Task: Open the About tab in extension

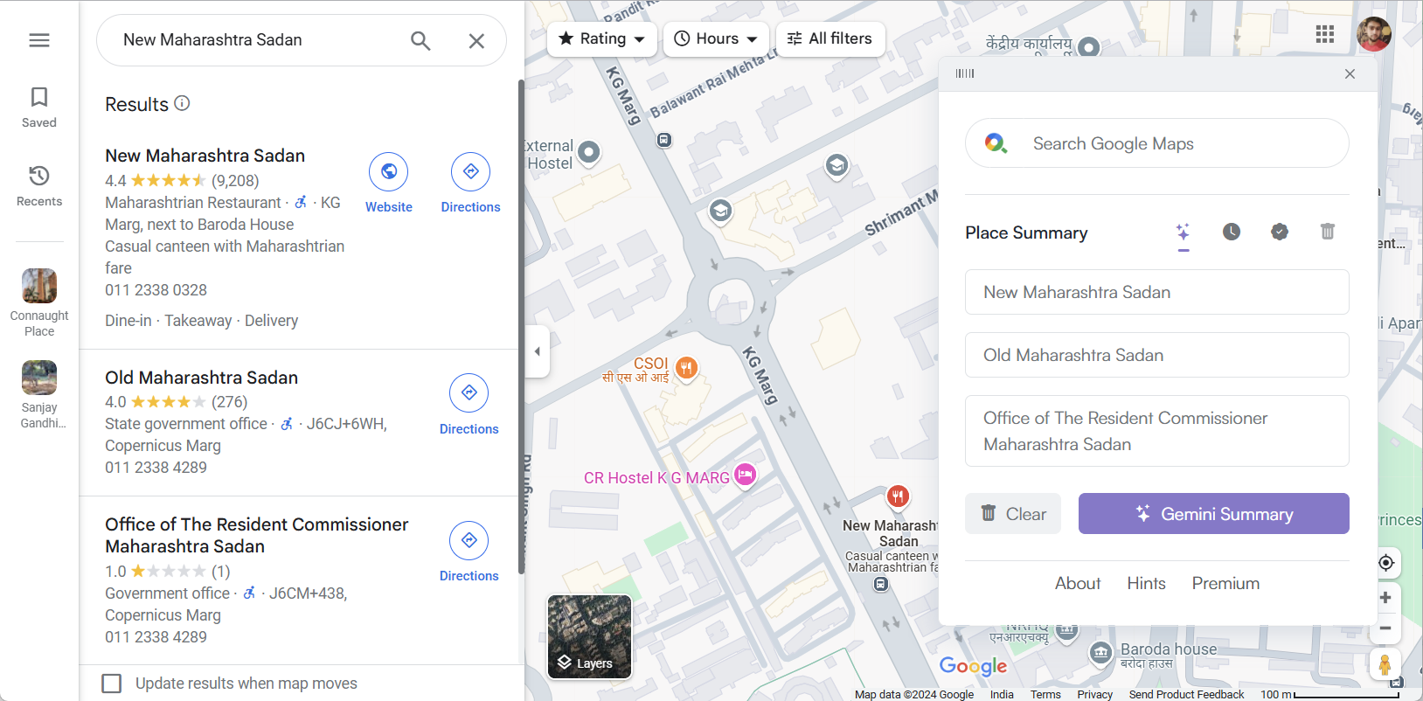Action: coord(1078,583)
